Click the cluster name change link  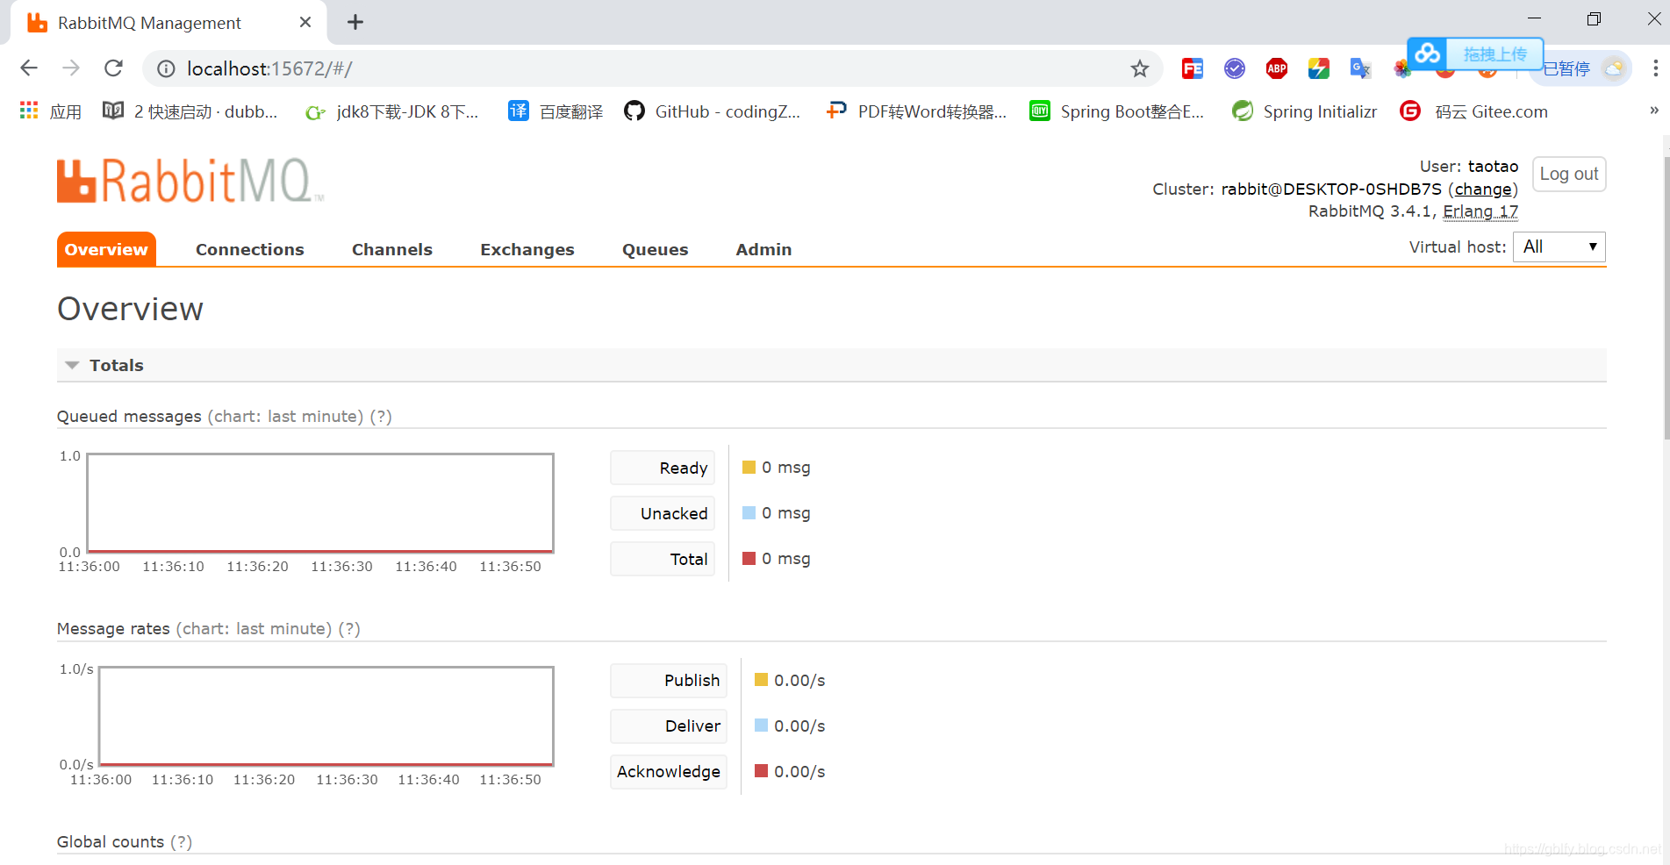[x=1483, y=189]
